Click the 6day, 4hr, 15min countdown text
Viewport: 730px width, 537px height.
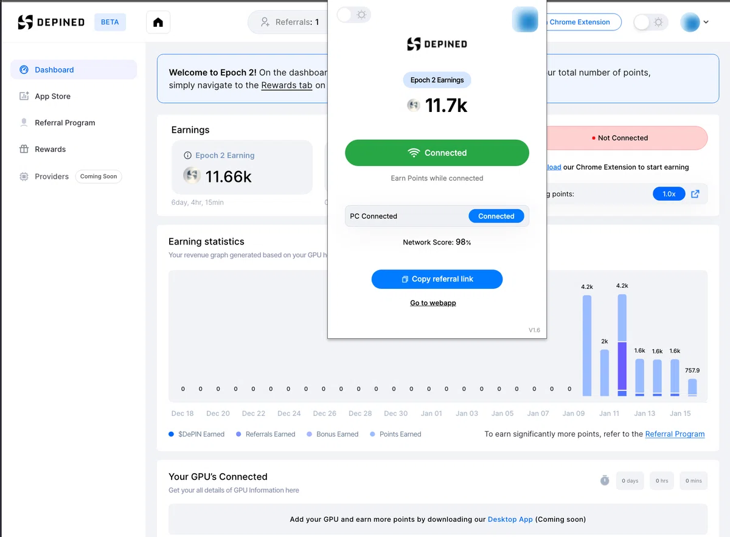point(198,203)
